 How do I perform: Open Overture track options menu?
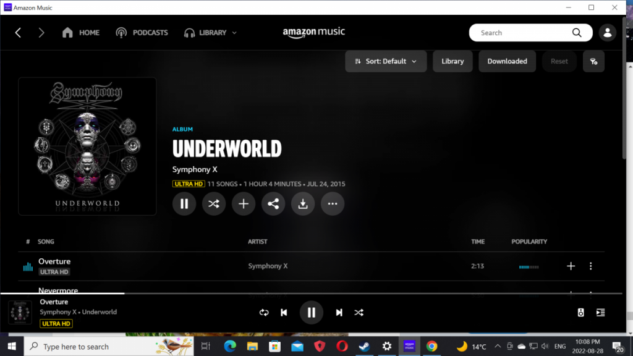[x=590, y=266]
